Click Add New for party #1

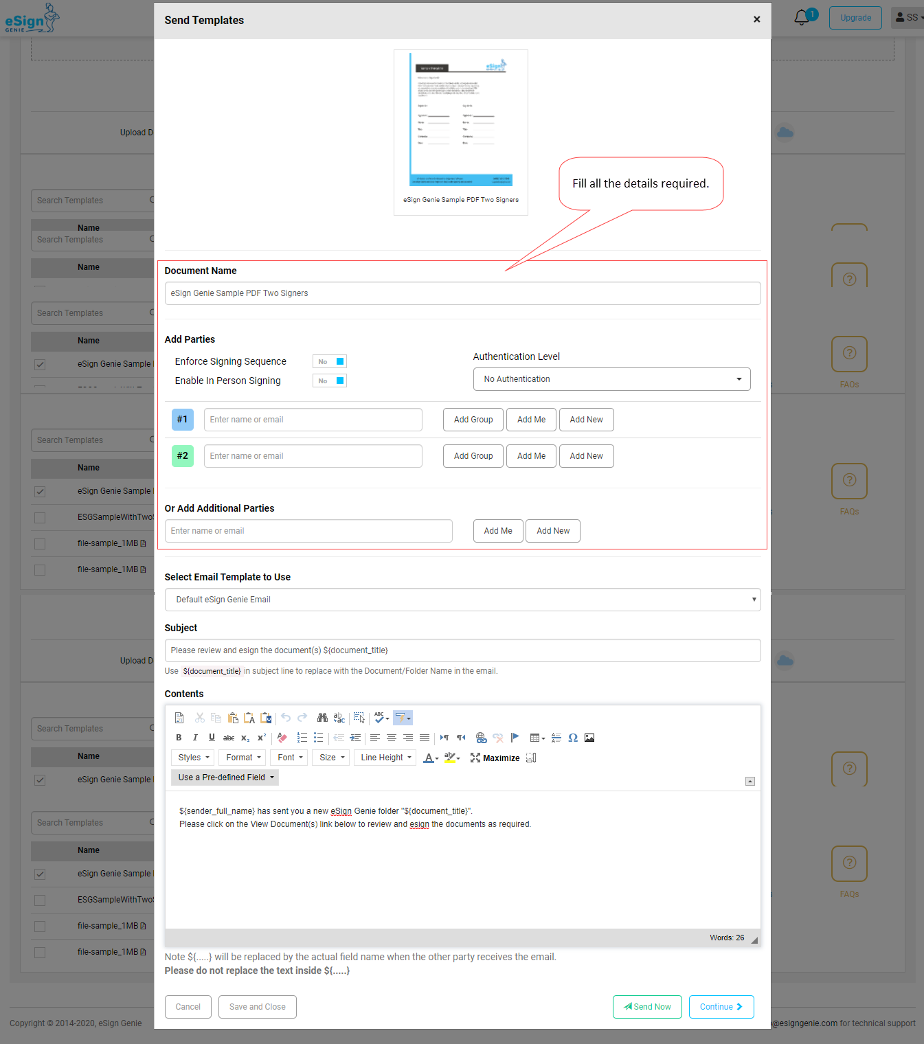click(586, 420)
